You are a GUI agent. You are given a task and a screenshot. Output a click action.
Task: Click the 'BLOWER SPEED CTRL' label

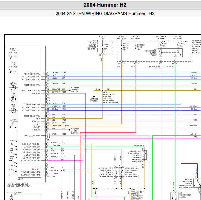coord(31,175)
